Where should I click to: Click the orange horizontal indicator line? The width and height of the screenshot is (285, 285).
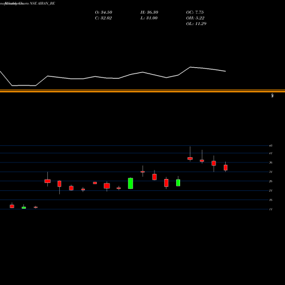(142, 91)
